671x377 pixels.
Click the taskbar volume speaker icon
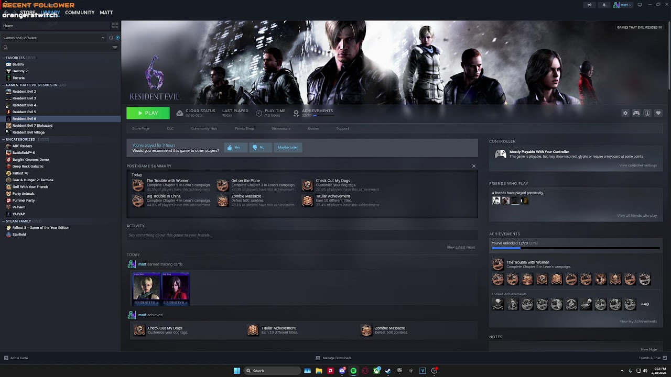point(645,371)
